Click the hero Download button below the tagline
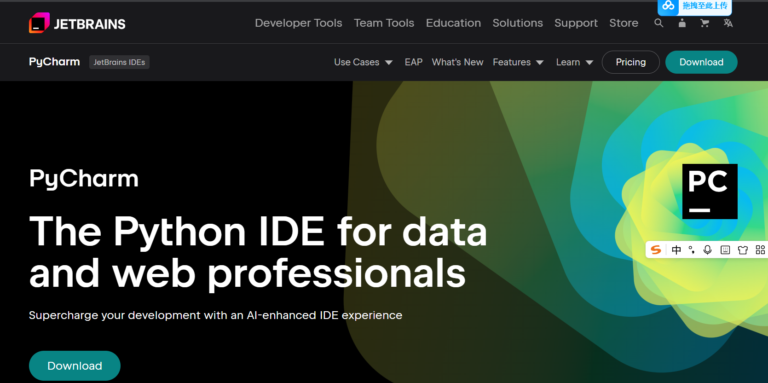The width and height of the screenshot is (768, 383). coord(75,366)
